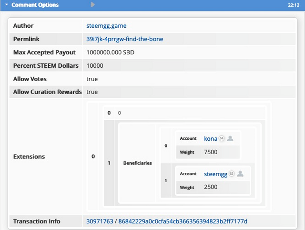
Task: Click the gray play triangle in header
Action: click(x=93, y=4)
